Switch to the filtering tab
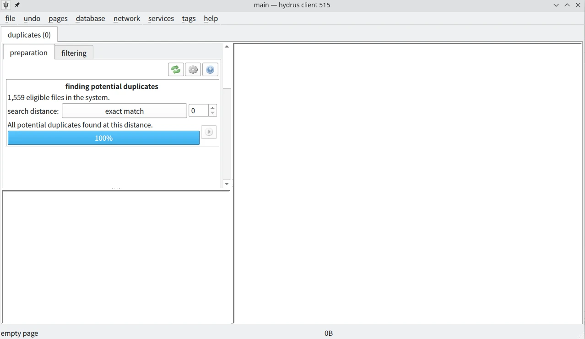The width and height of the screenshot is (585, 339). 74,53
